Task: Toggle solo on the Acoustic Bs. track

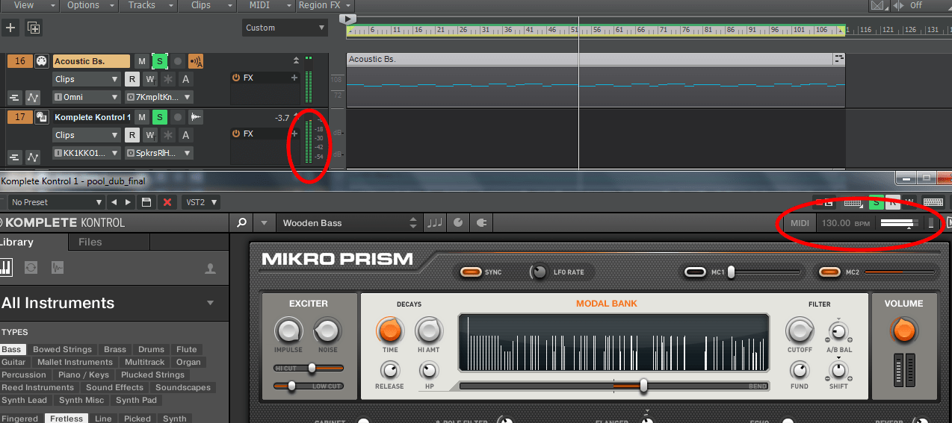Action: (x=159, y=61)
